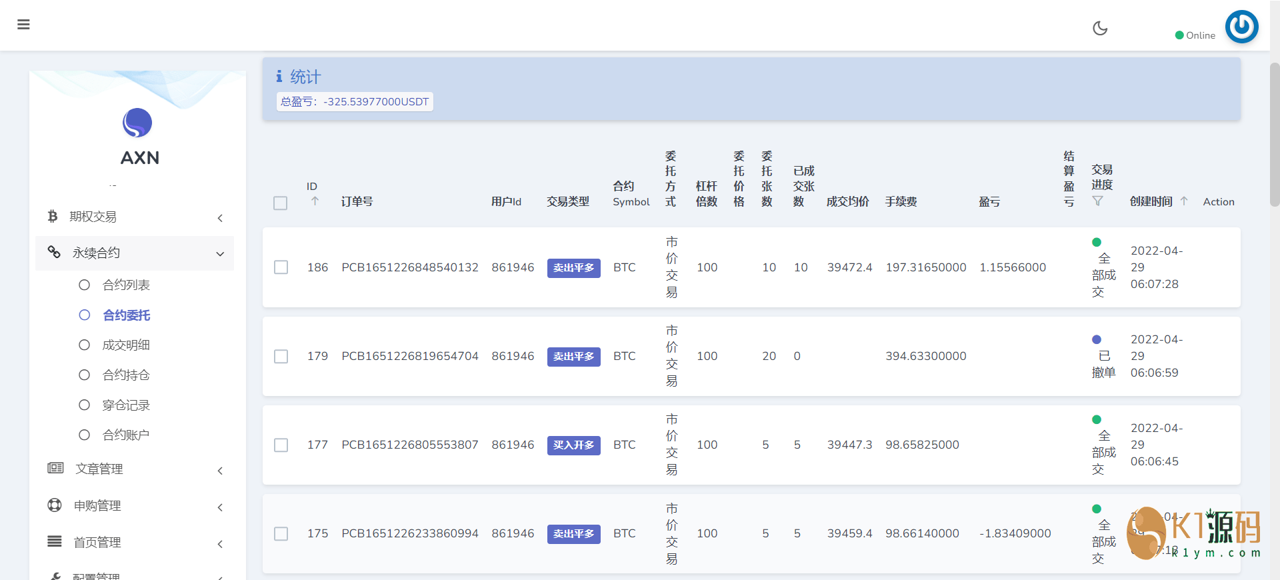Viewport: 1280px width, 580px height.
Task: Click the 交易进度 filter funnel icon
Action: pos(1097,201)
